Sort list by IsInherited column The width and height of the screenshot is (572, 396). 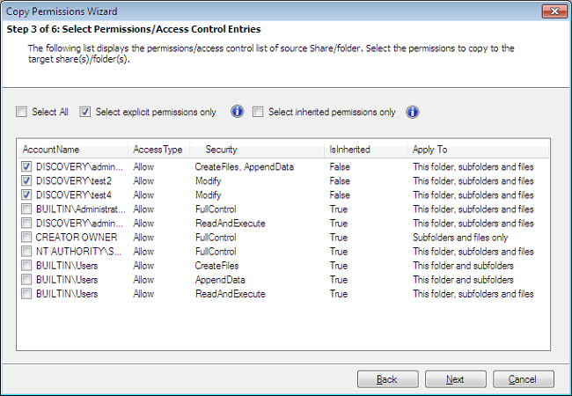coord(365,150)
